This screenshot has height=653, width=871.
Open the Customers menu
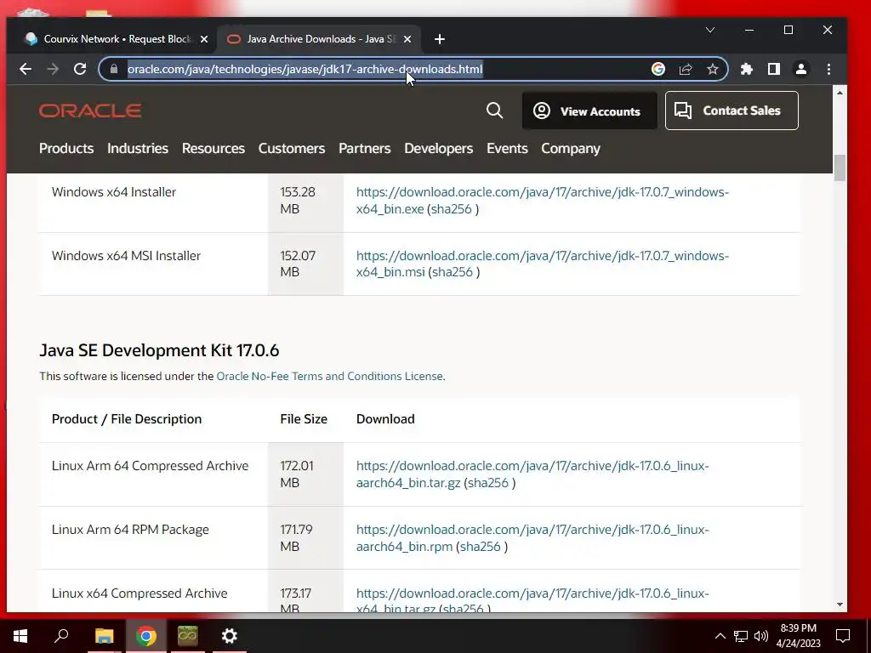292,148
